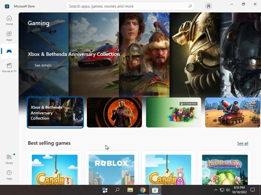Viewport: 261px width, 195px height.
Task: Open the Library in sidebar
Action: pos(9,159)
